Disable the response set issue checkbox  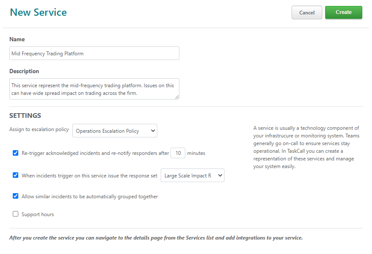(x=15, y=175)
